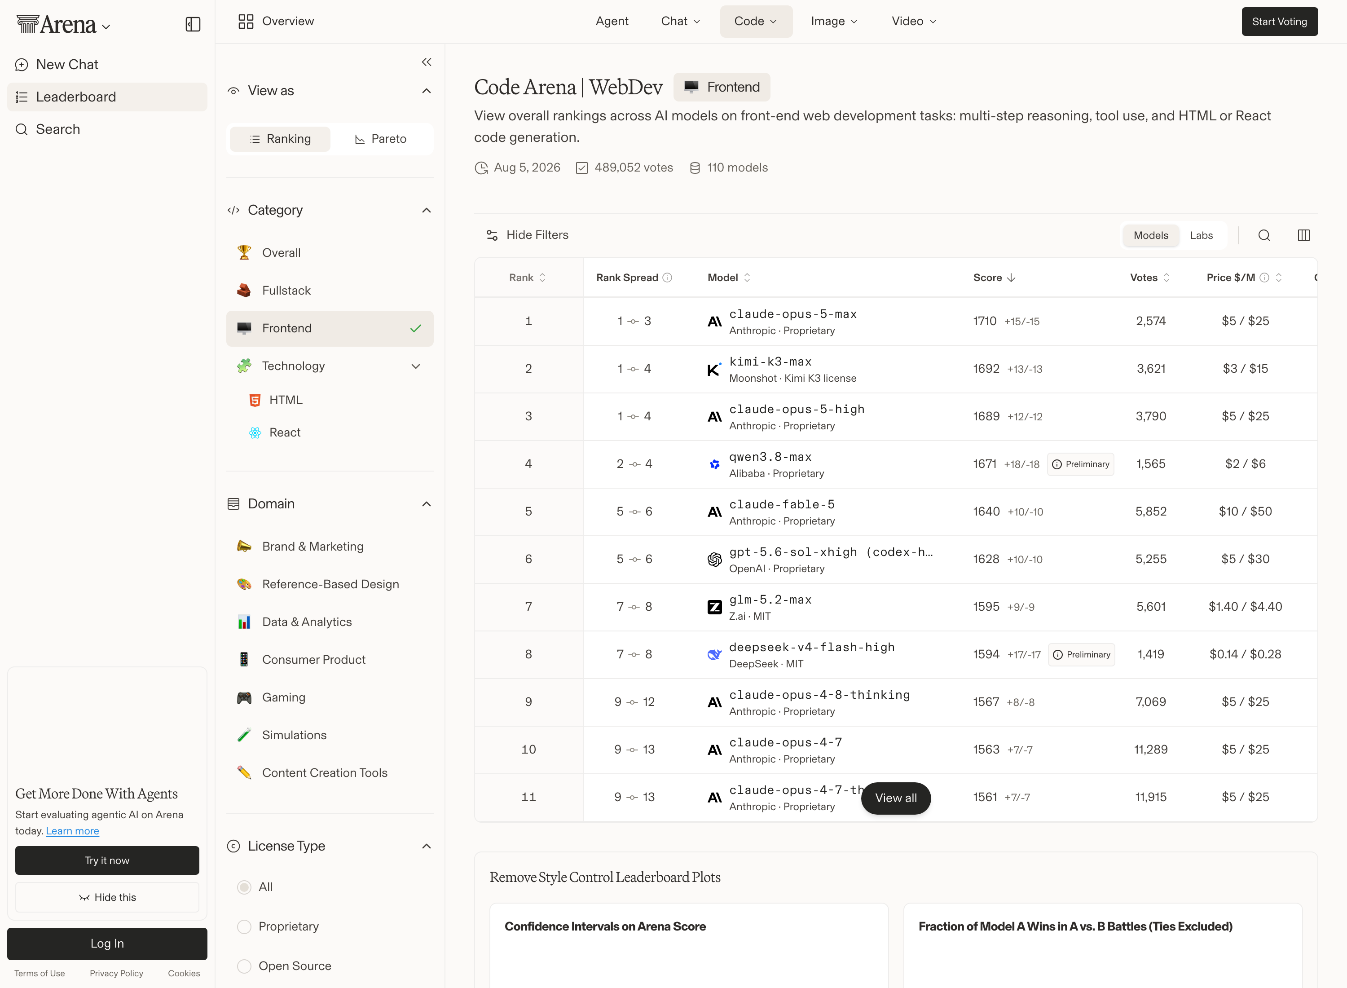Select the Data & Analytics domain

pos(330,622)
